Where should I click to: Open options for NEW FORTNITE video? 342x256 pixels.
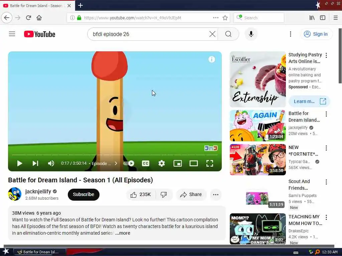pyautogui.click(x=326, y=148)
